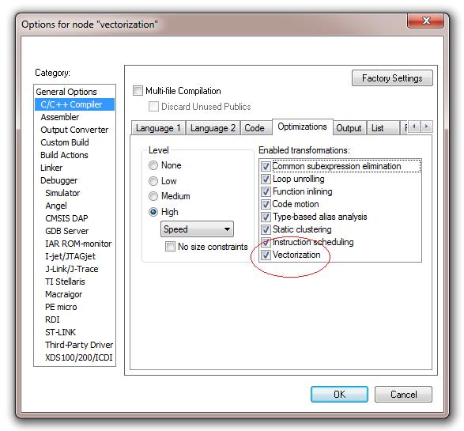Select Custom Build category
Viewport: 464px width, 431px height.
click(65, 142)
